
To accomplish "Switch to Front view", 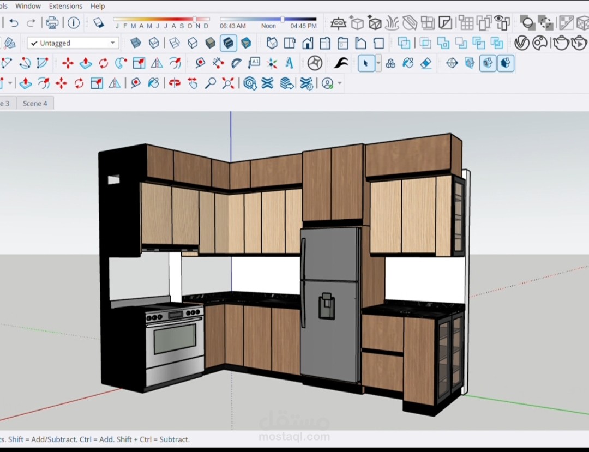I will (x=308, y=43).
